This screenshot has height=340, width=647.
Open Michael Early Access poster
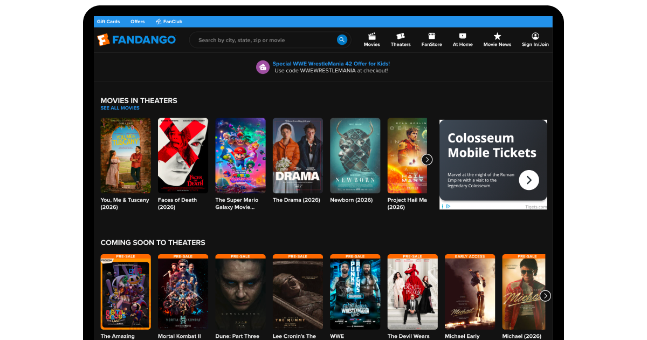click(470, 292)
